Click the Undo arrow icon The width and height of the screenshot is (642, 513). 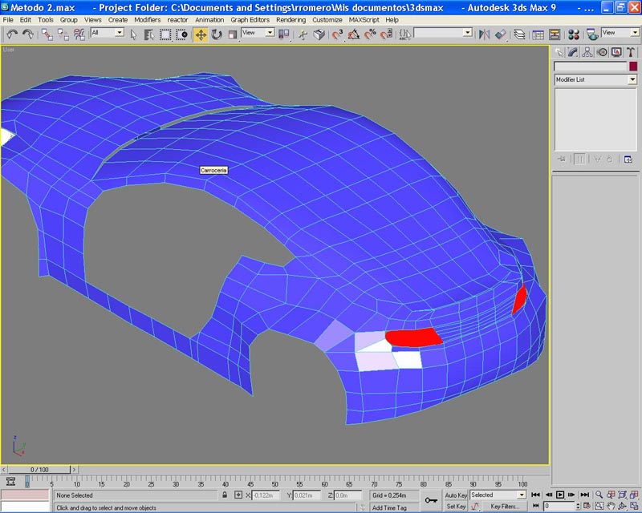pyautogui.click(x=11, y=34)
